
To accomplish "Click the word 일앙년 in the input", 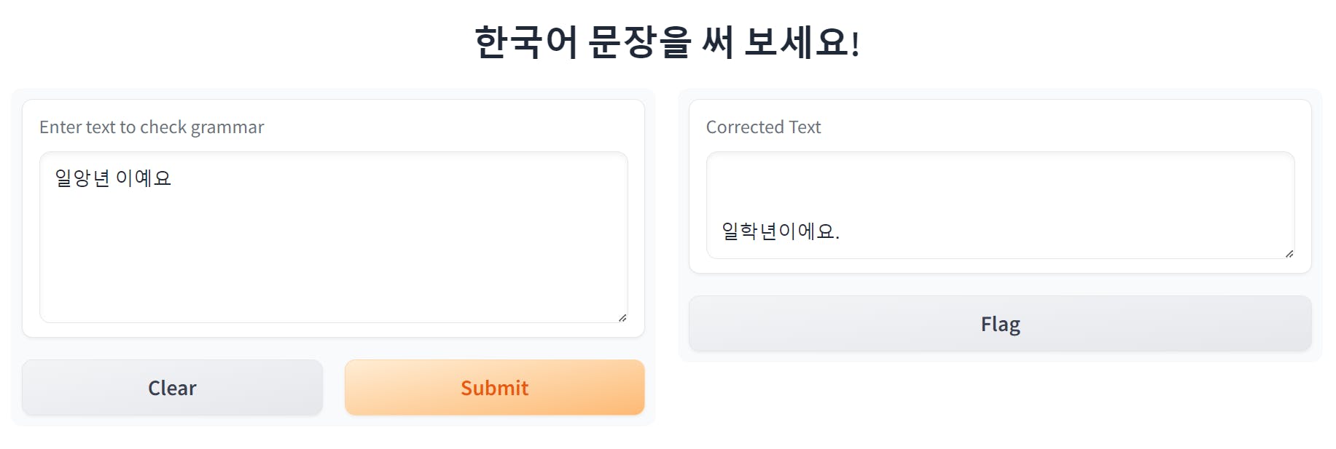I will click(82, 178).
